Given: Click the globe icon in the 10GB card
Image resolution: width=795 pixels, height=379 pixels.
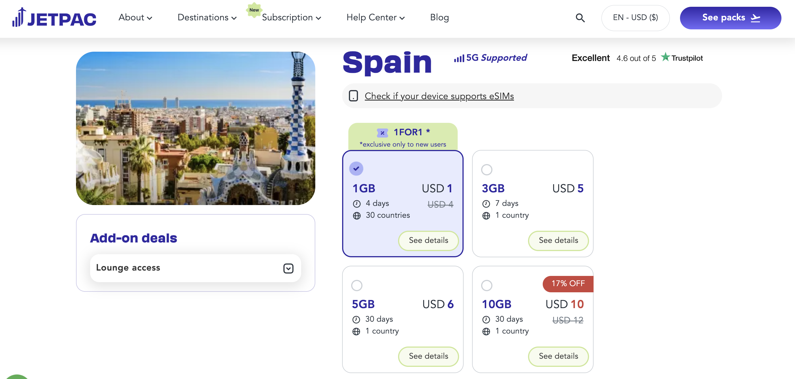Looking at the screenshot, I should 486,332.
